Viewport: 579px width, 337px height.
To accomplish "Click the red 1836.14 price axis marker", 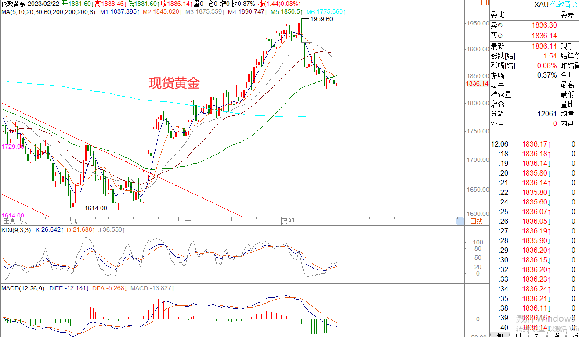I will [478, 83].
